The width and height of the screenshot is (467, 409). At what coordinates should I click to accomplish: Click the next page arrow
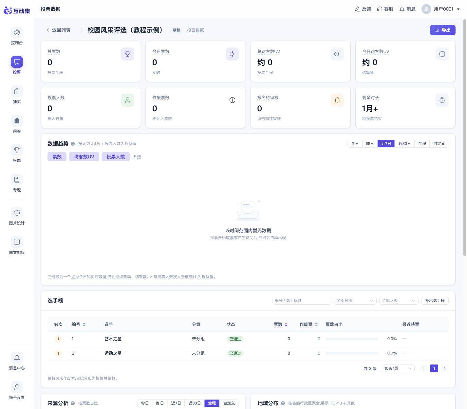[x=444, y=368]
